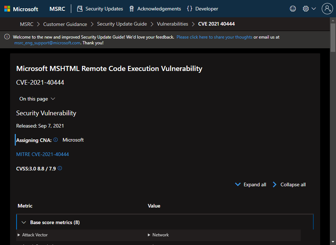
Task: Open feedback via the smiley face icon
Action: (293, 8)
